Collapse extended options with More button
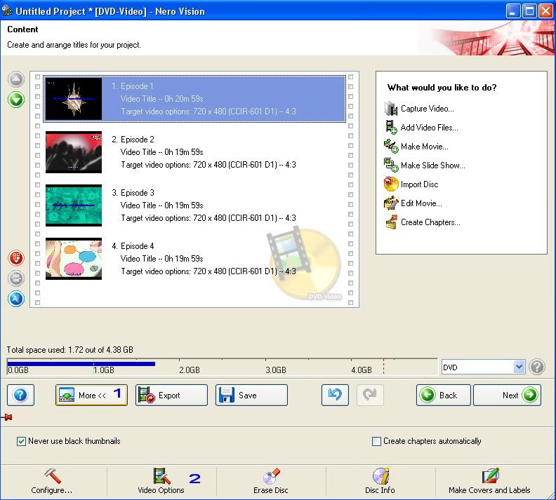This screenshot has height=500, width=556. 91,395
